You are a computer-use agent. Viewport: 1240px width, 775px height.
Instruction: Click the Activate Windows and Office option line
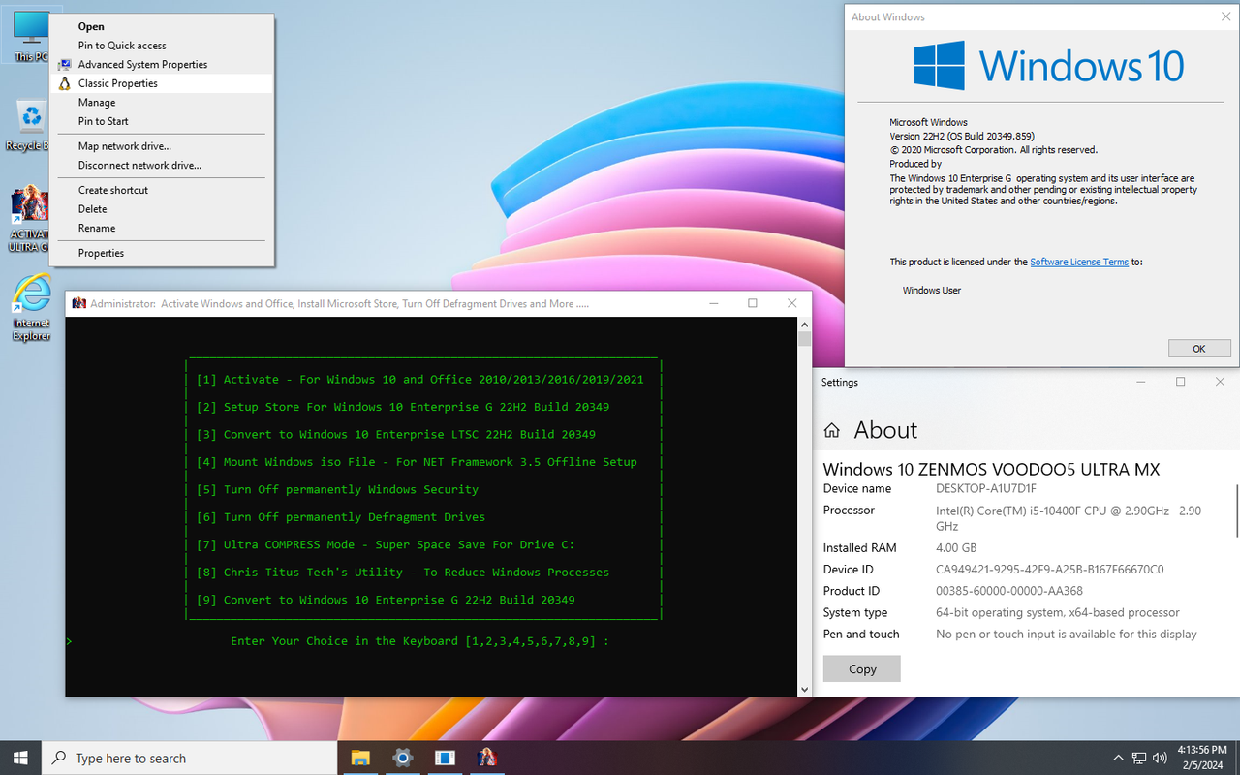tap(419, 380)
